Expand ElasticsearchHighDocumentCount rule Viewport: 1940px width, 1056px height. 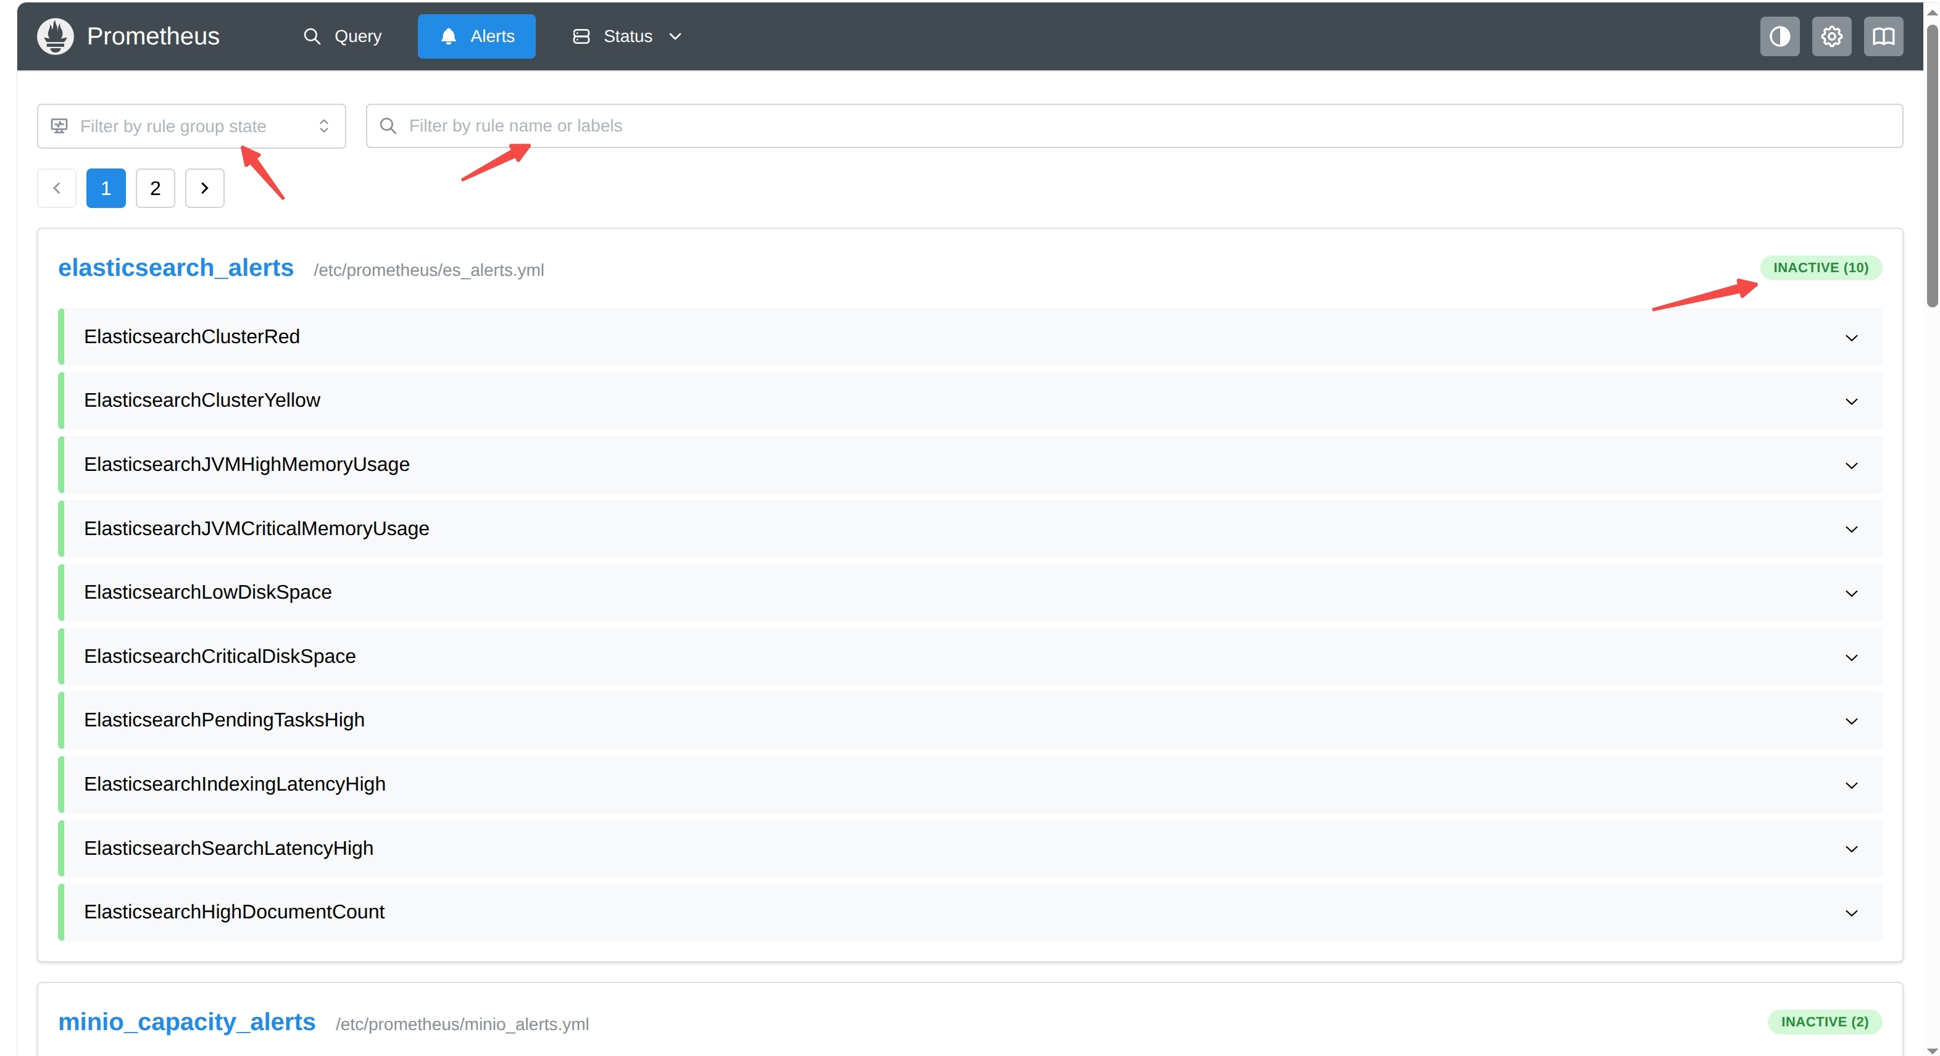(x=970, y=912)
